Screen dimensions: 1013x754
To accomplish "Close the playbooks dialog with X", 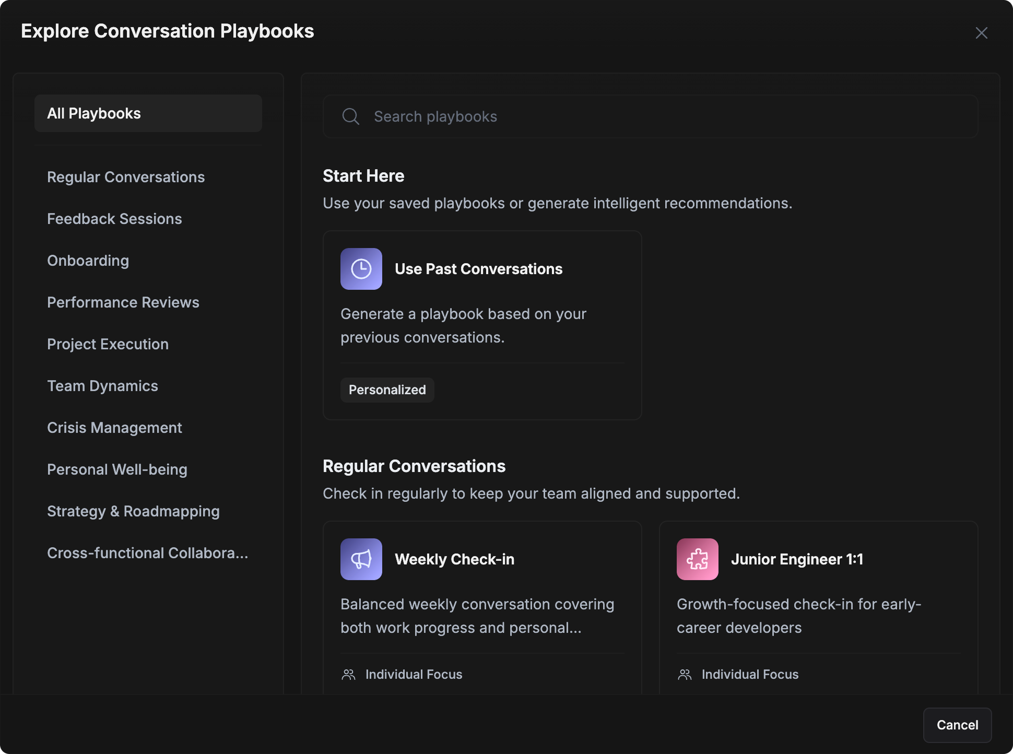I will (981, 33).
